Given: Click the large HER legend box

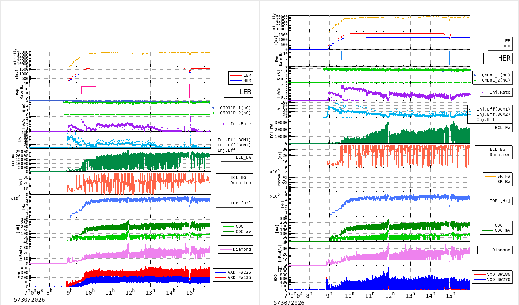Looking at the screenshot, I should (x=498, y=58).
